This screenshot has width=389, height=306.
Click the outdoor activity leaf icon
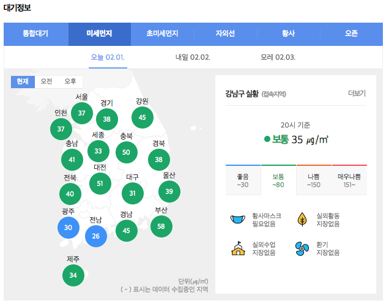[x=302, y=220]
